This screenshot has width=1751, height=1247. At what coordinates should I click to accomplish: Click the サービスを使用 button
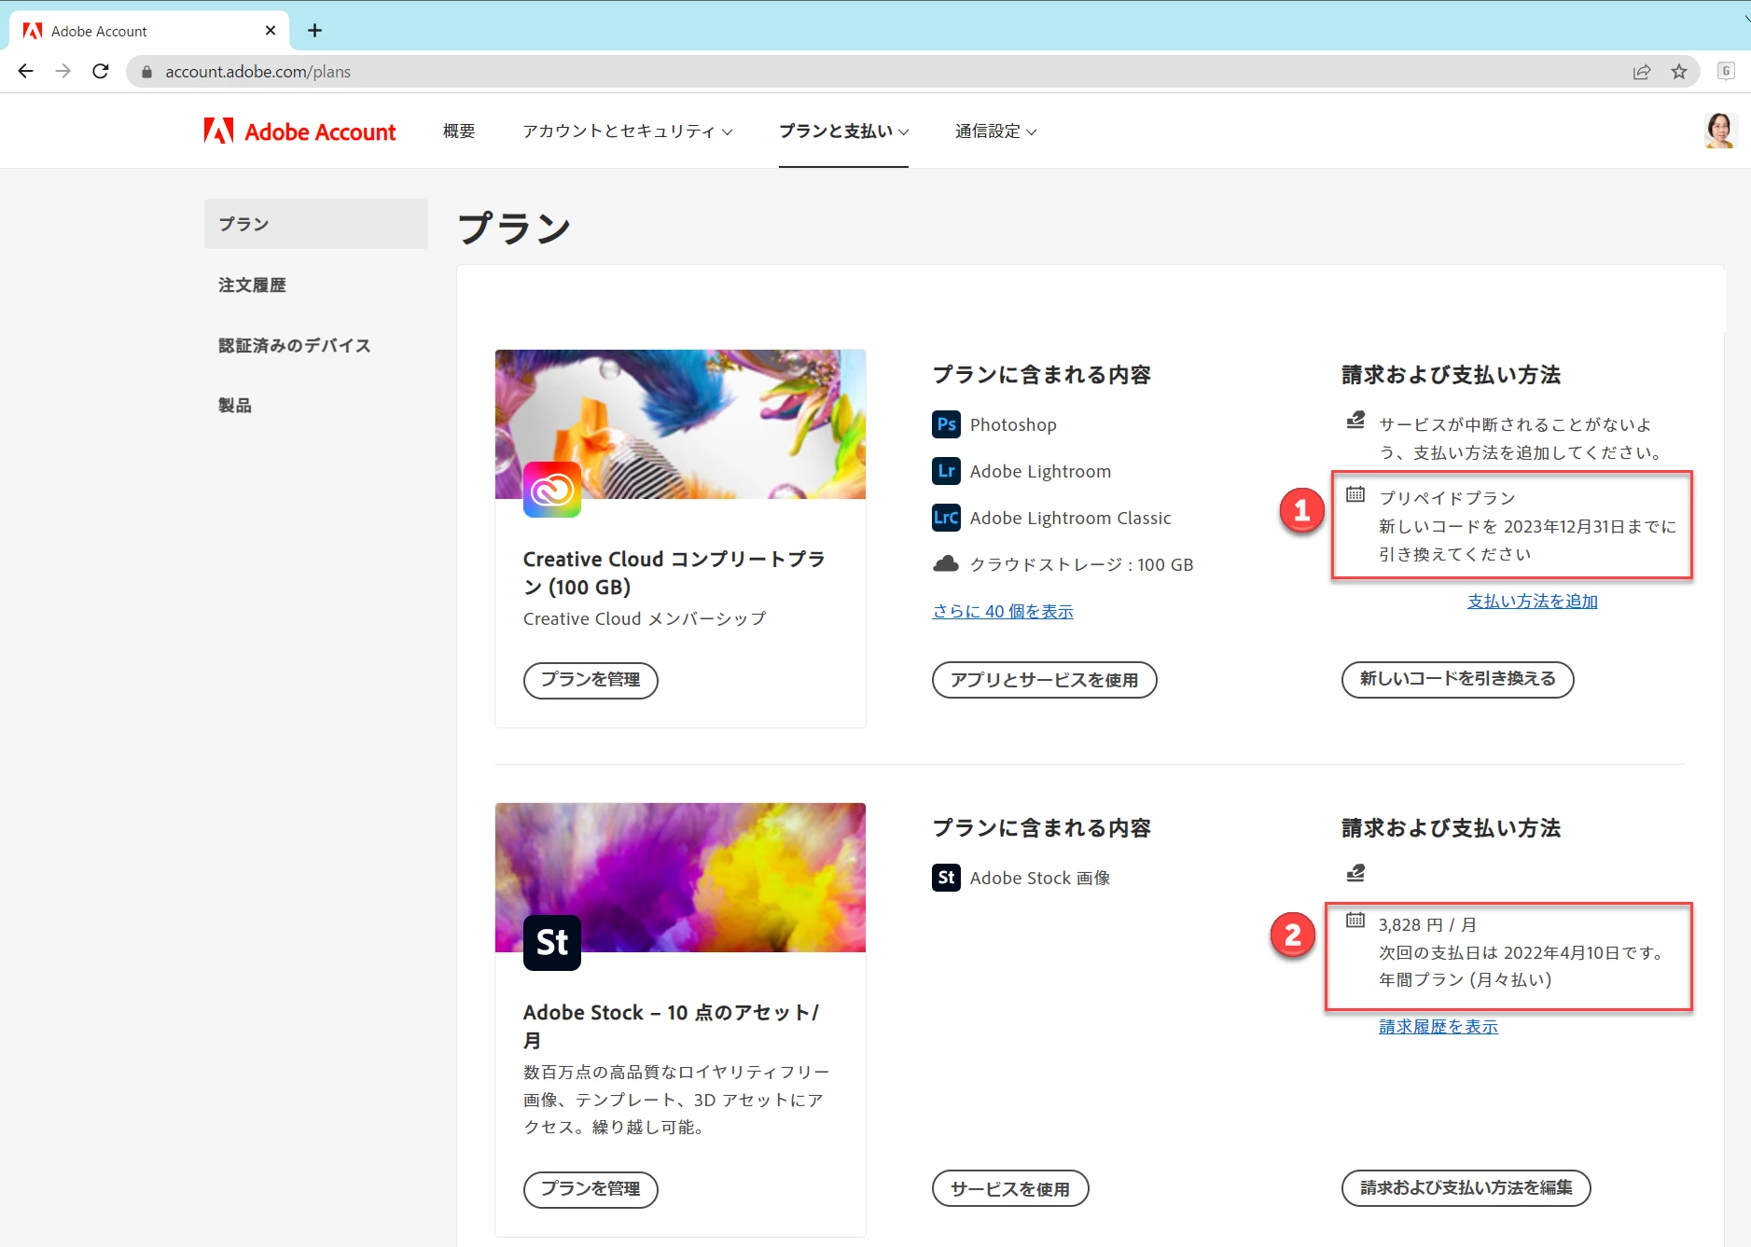(1010, 1189)
